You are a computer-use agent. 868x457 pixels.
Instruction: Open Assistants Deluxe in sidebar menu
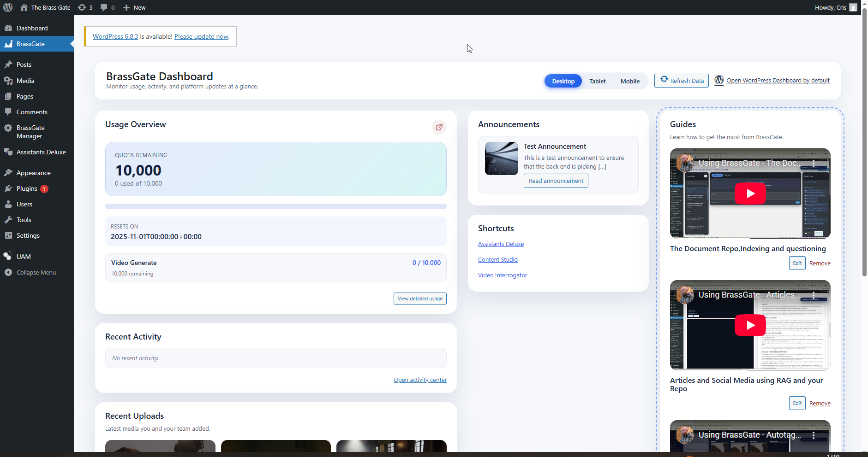[x=41, y=152]
